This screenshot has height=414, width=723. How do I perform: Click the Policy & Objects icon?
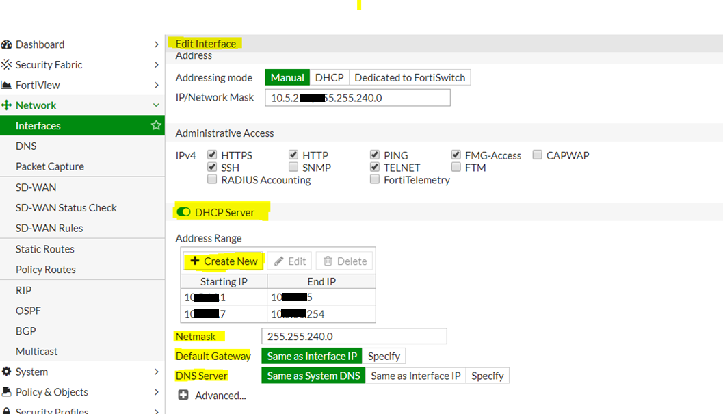[x=7, y=392]
